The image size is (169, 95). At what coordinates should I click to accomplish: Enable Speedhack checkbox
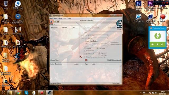[110, 45]
